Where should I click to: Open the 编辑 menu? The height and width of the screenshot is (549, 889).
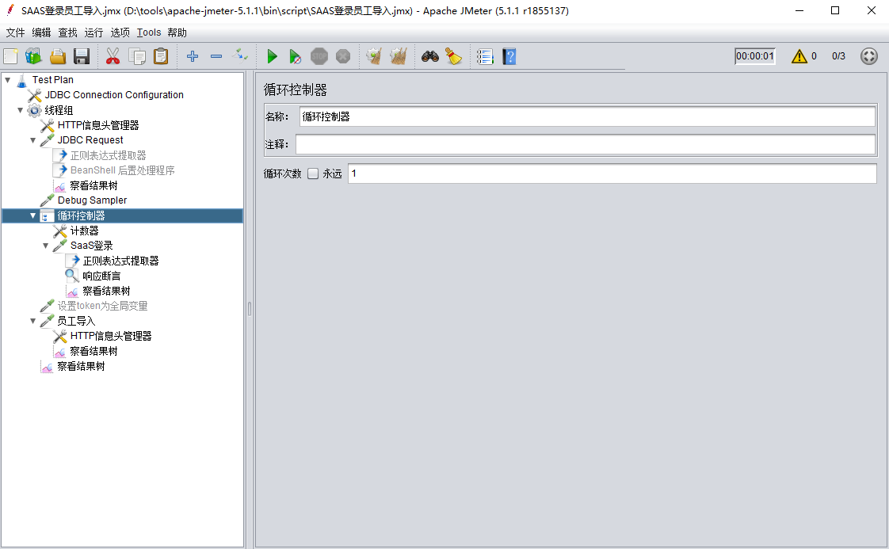tap(41, 32)
